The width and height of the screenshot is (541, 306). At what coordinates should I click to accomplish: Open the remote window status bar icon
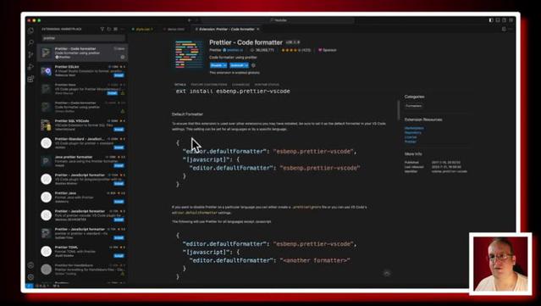point(30,286)
